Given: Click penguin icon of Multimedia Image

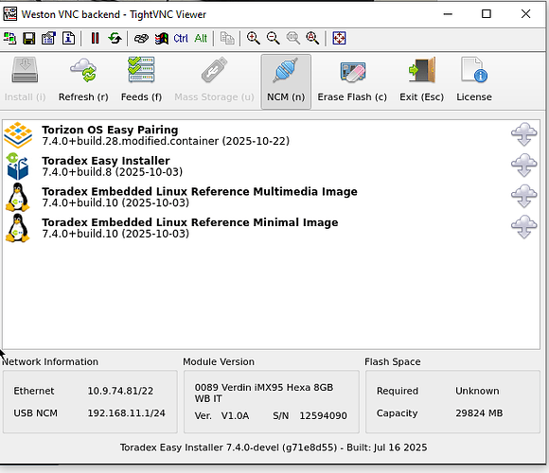Looking at the screenshot, I should click(x=17, y=198).
